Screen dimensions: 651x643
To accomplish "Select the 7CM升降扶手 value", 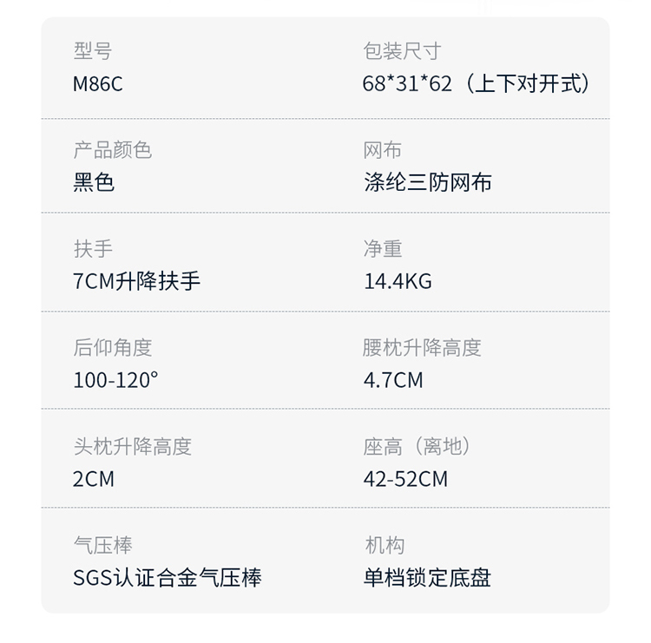I will 137,282.
